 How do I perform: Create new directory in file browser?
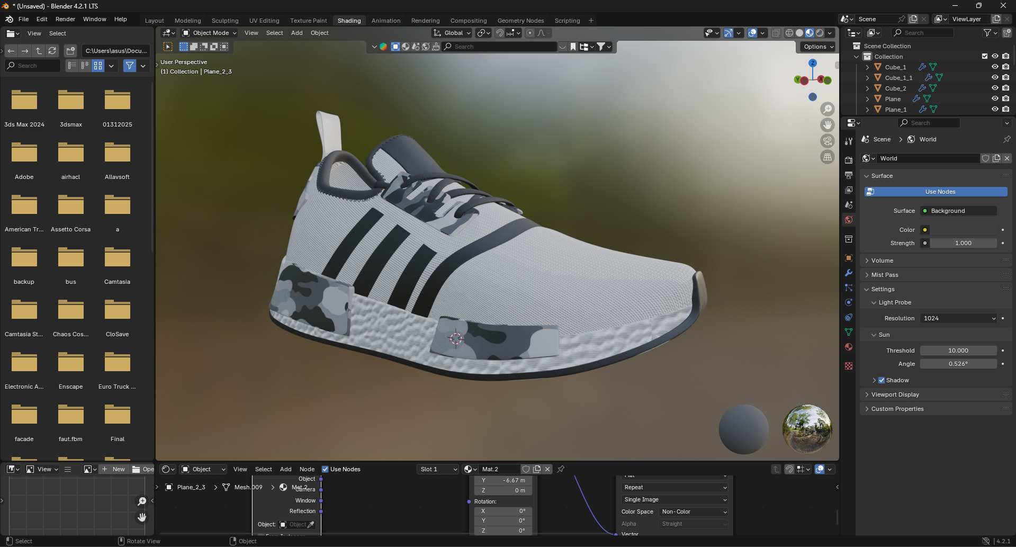tap(70, 51)
